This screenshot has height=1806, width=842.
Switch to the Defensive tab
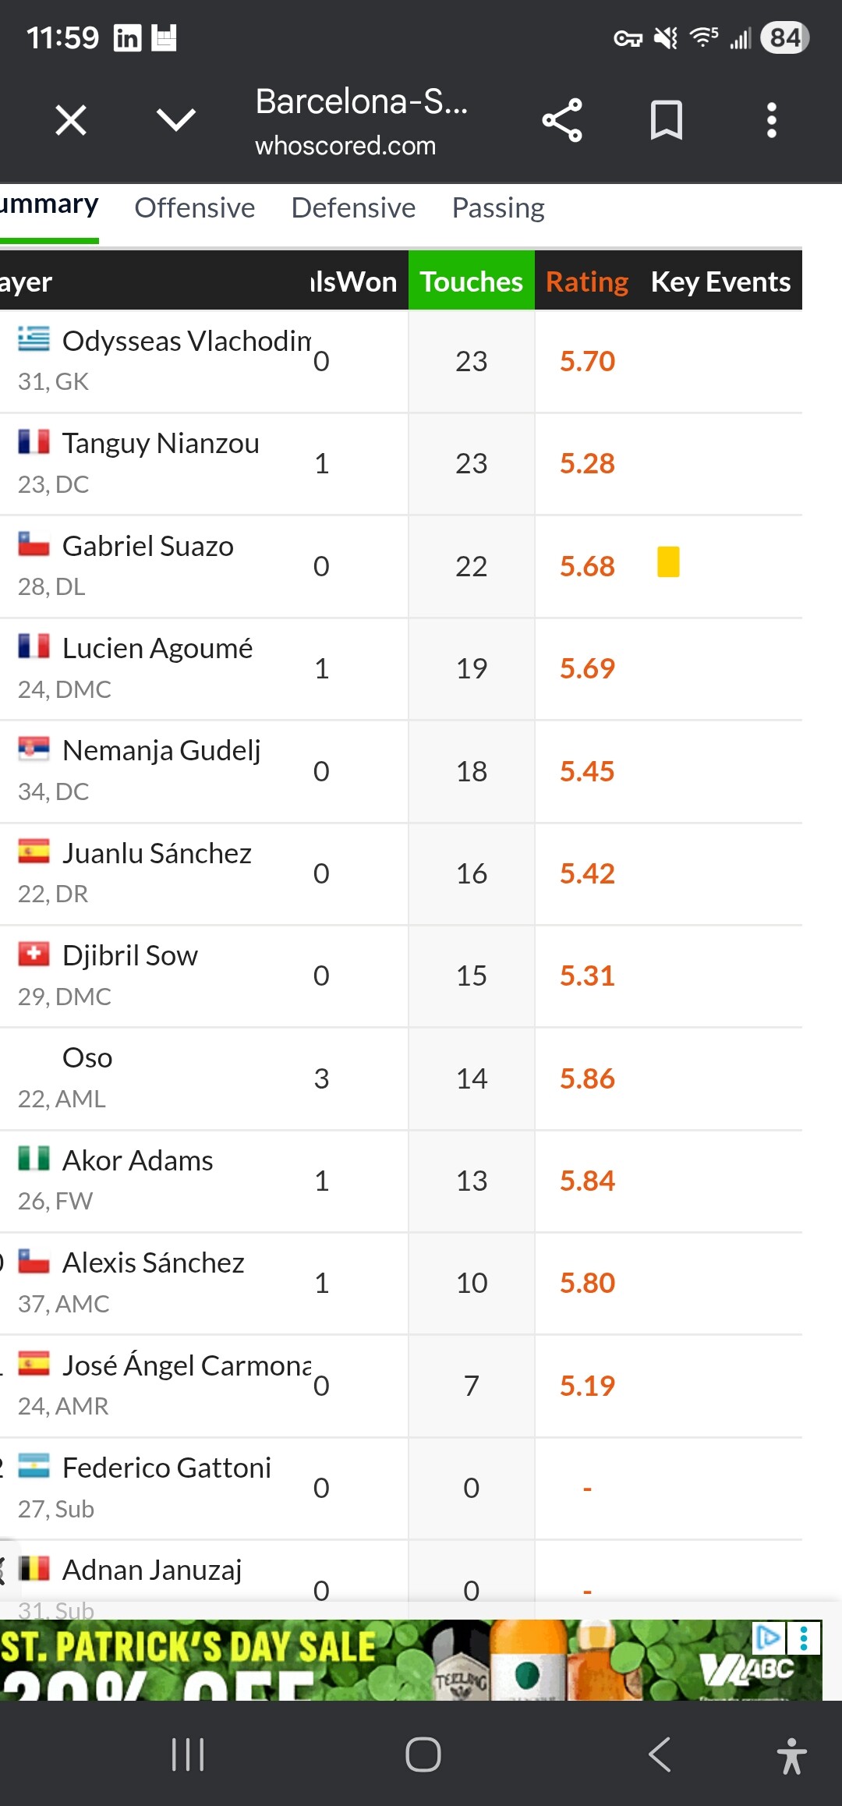point(353,208)
